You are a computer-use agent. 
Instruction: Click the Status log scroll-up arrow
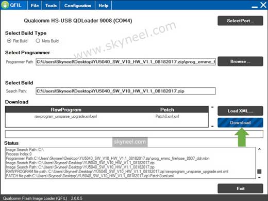(x=259, y=149)
